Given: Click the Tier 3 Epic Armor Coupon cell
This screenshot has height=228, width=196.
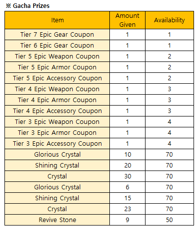Looking at the screenshot, I should click(x=57, y=133).
